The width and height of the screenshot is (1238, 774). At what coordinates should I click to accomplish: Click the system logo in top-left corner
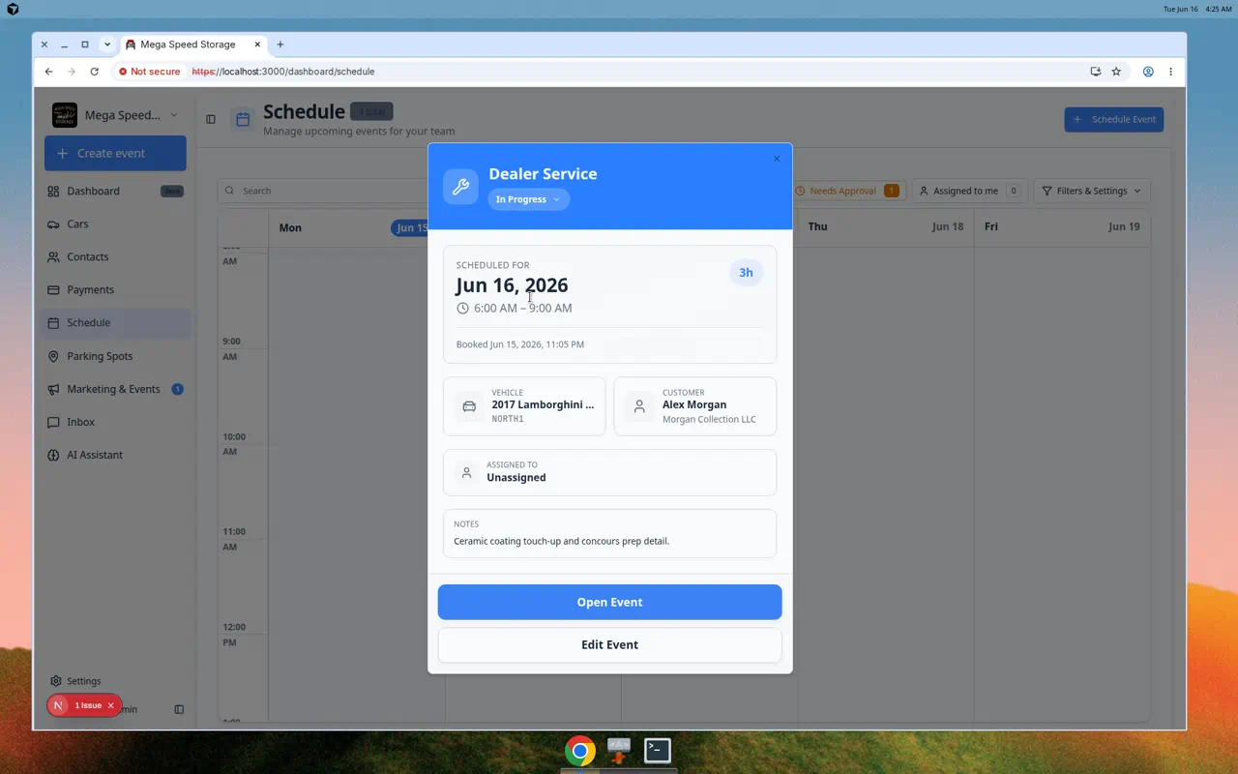click(13, 9)
